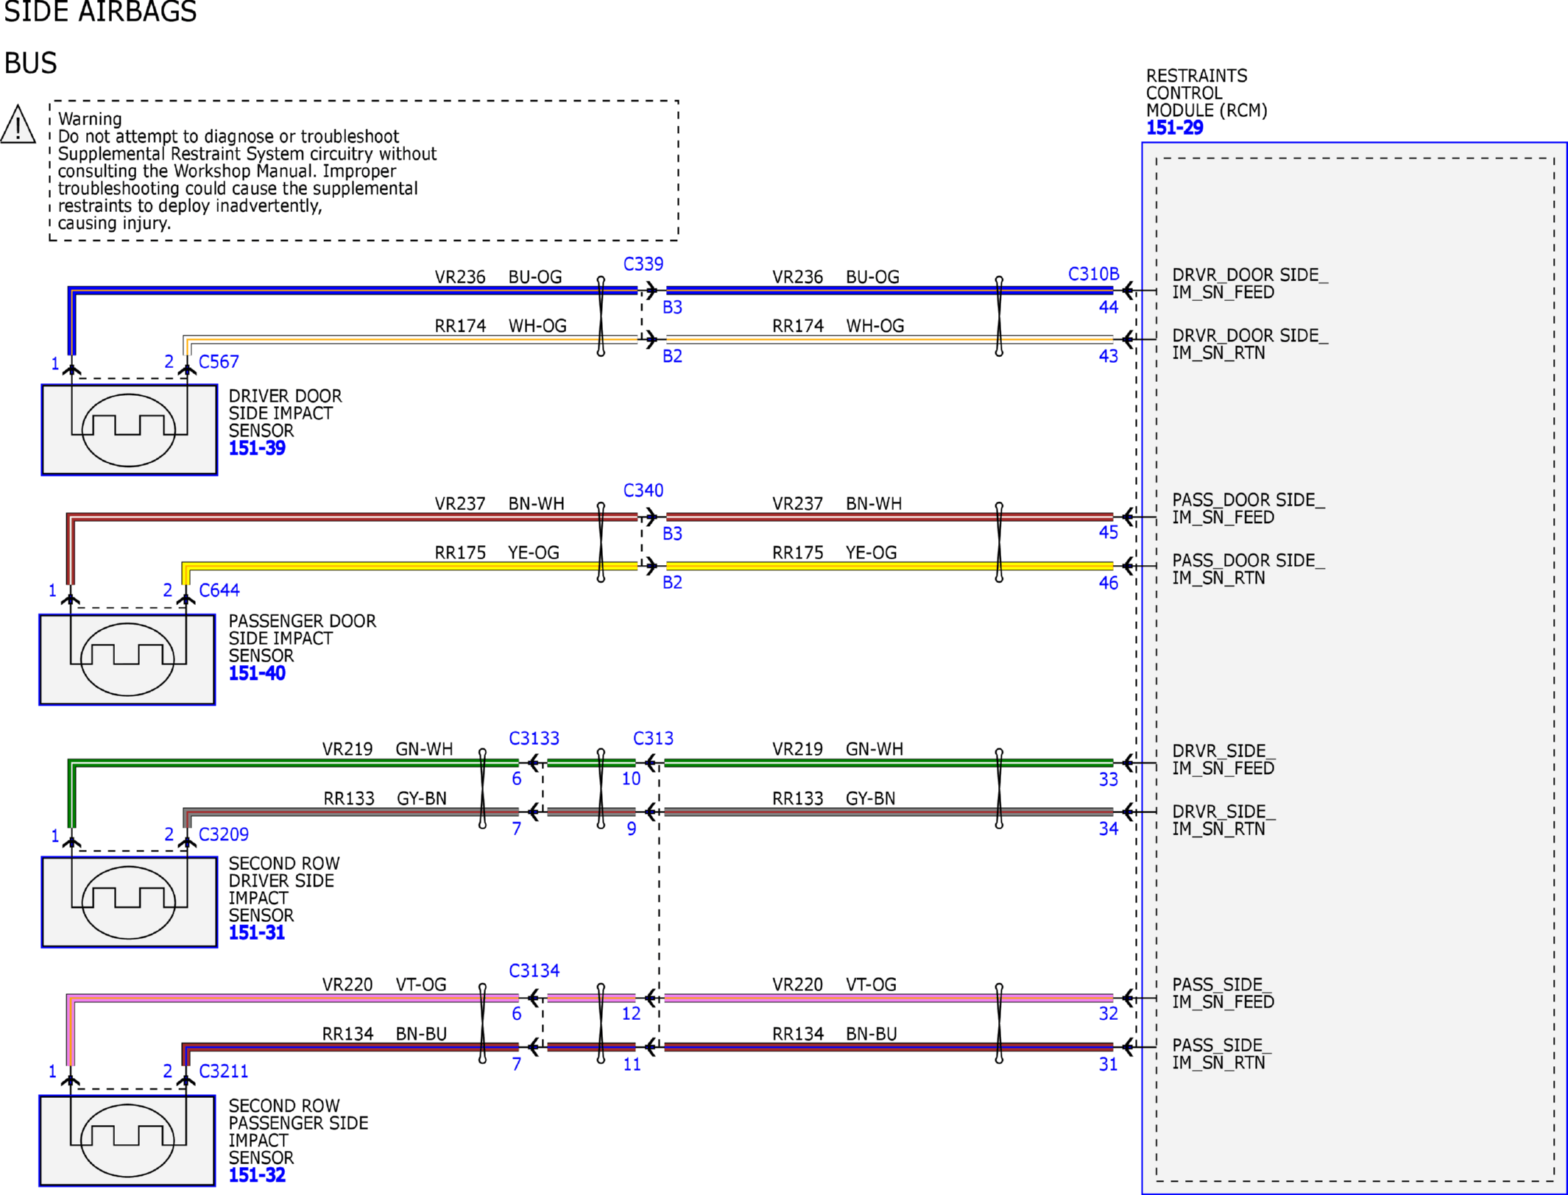Click RCM pin number 45

[1109, 533]
